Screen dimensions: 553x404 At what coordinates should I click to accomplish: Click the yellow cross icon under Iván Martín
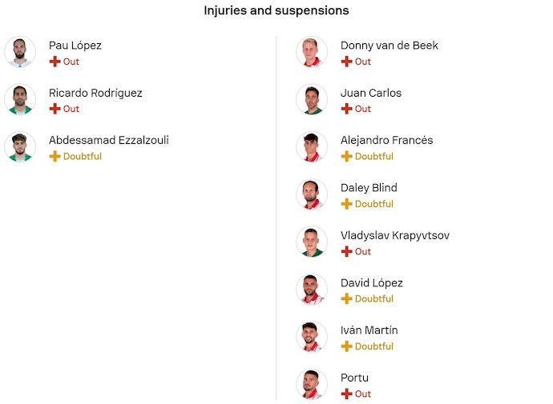346,346
